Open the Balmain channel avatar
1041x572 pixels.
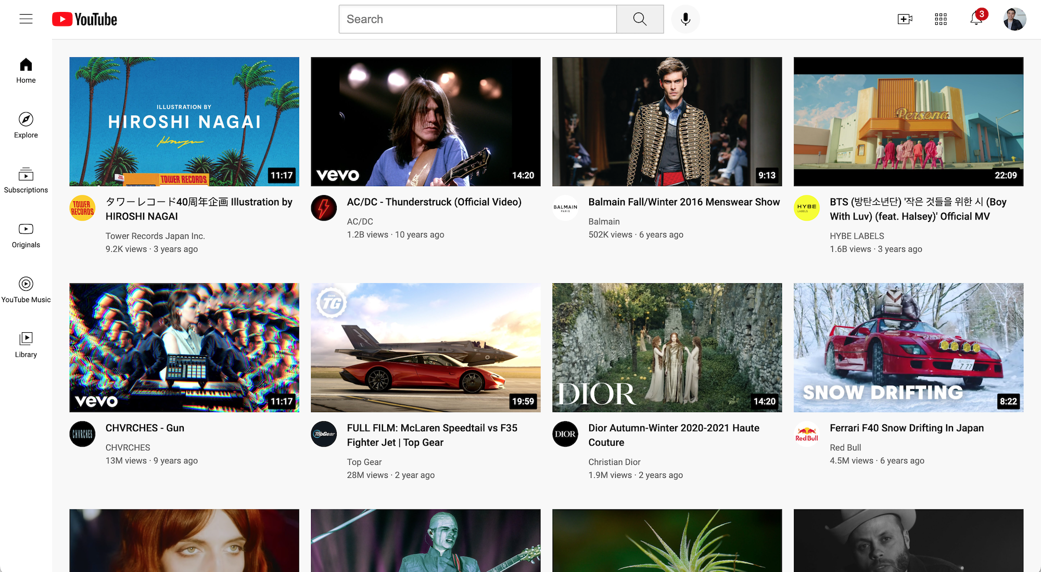coord(565,208)
